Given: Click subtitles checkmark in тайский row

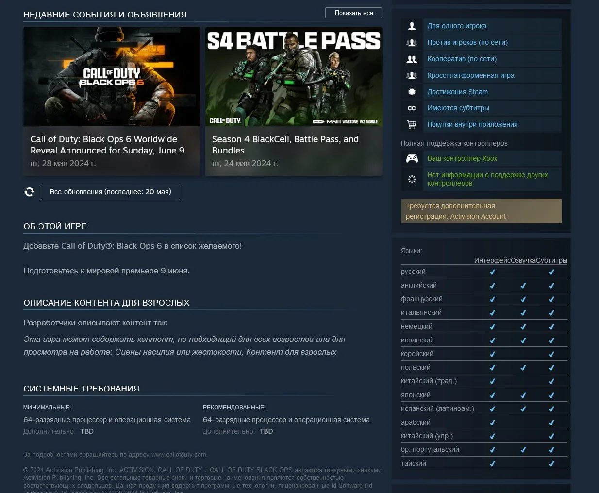Looking at the screenshot, I should pos(551,464).
